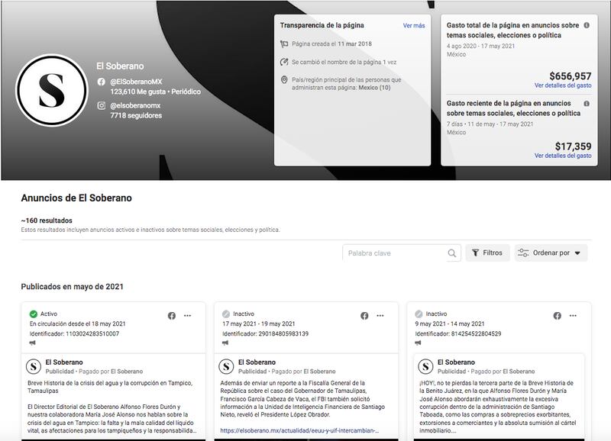Screen dimensions: 611x441
Task: Click the magnifier icon in the keyword search box
Action: tap(451, 253)
